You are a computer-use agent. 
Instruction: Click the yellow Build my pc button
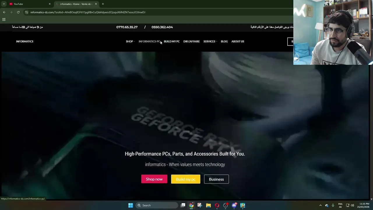coord(186,179)
